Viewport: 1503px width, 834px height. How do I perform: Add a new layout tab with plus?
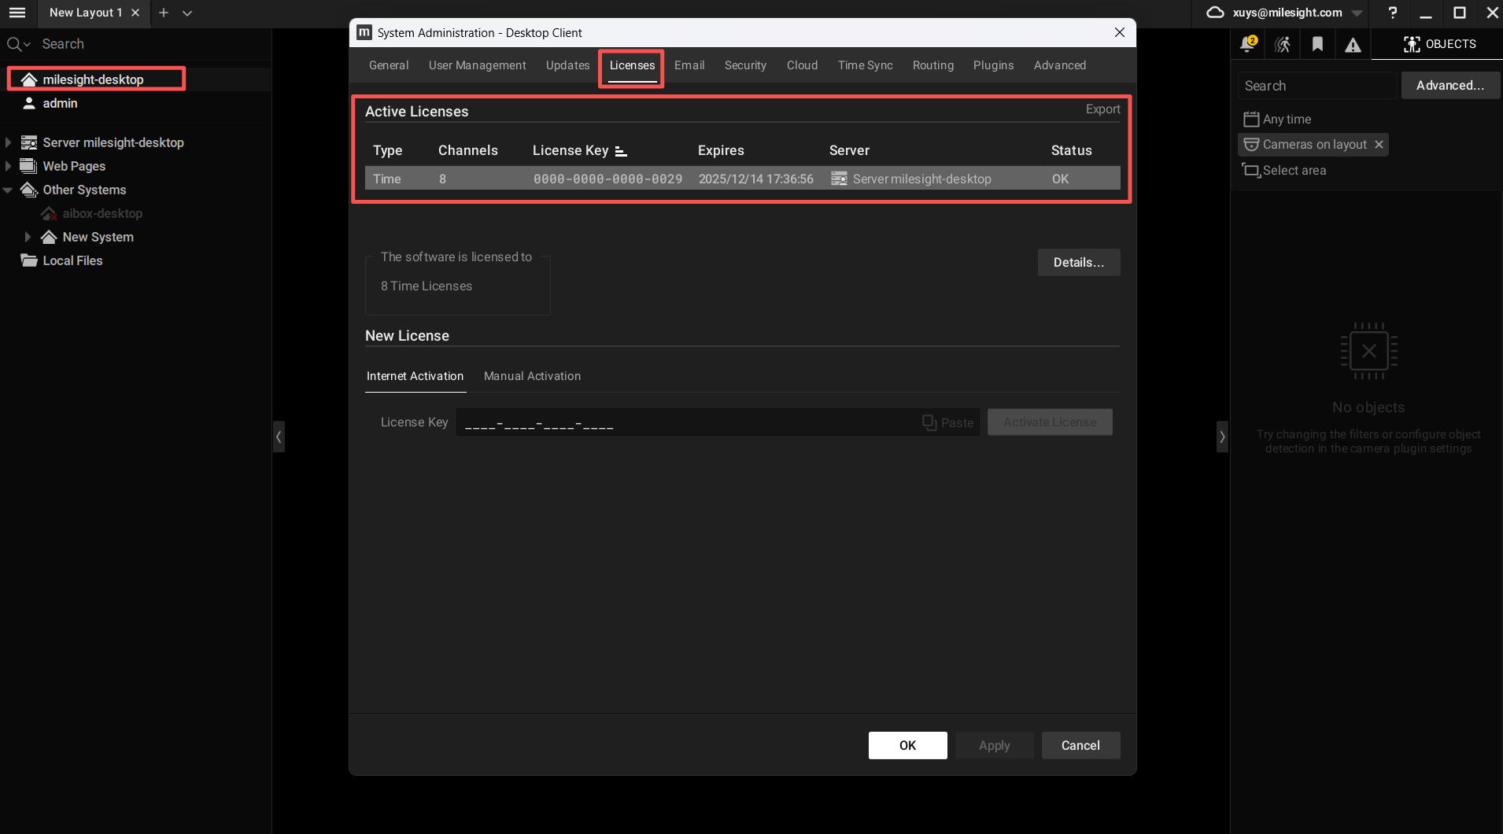click(x=164, y=13)
